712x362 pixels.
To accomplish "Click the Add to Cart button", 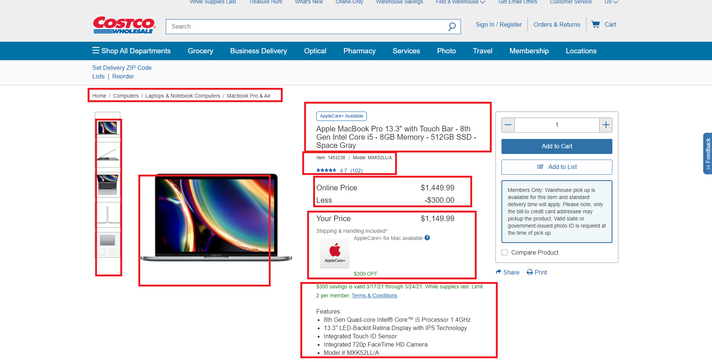I will click(557, 146).
